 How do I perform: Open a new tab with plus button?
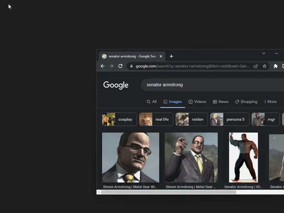point(171,56)
